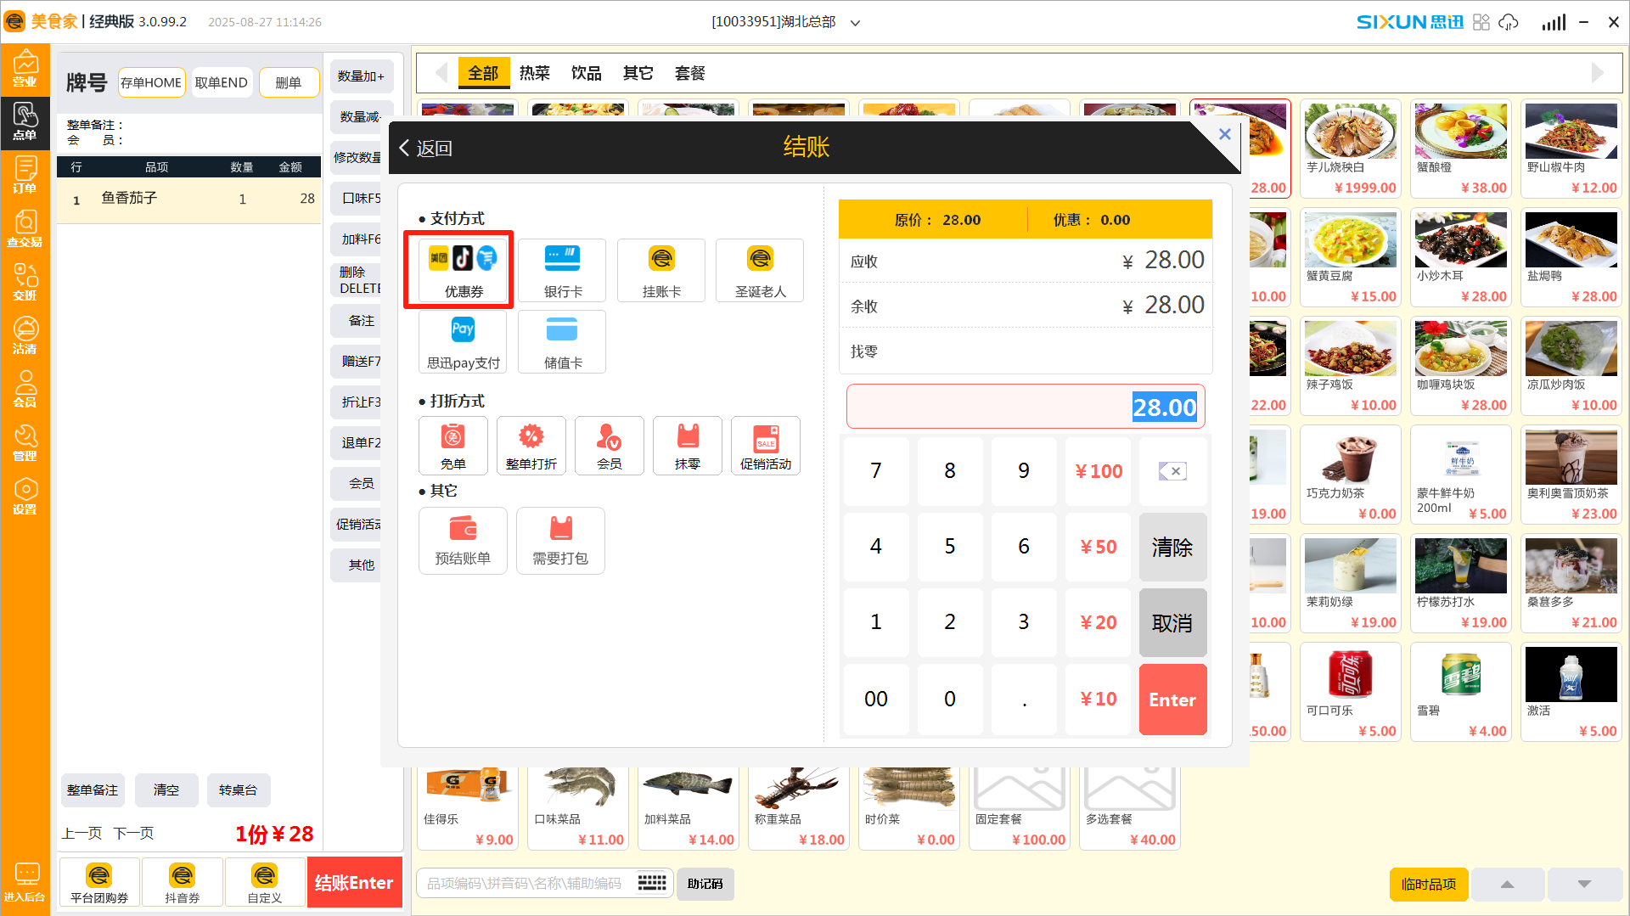1630x916 pixels.
Task: Click the payment amount input field
Action: (1025, 407)
